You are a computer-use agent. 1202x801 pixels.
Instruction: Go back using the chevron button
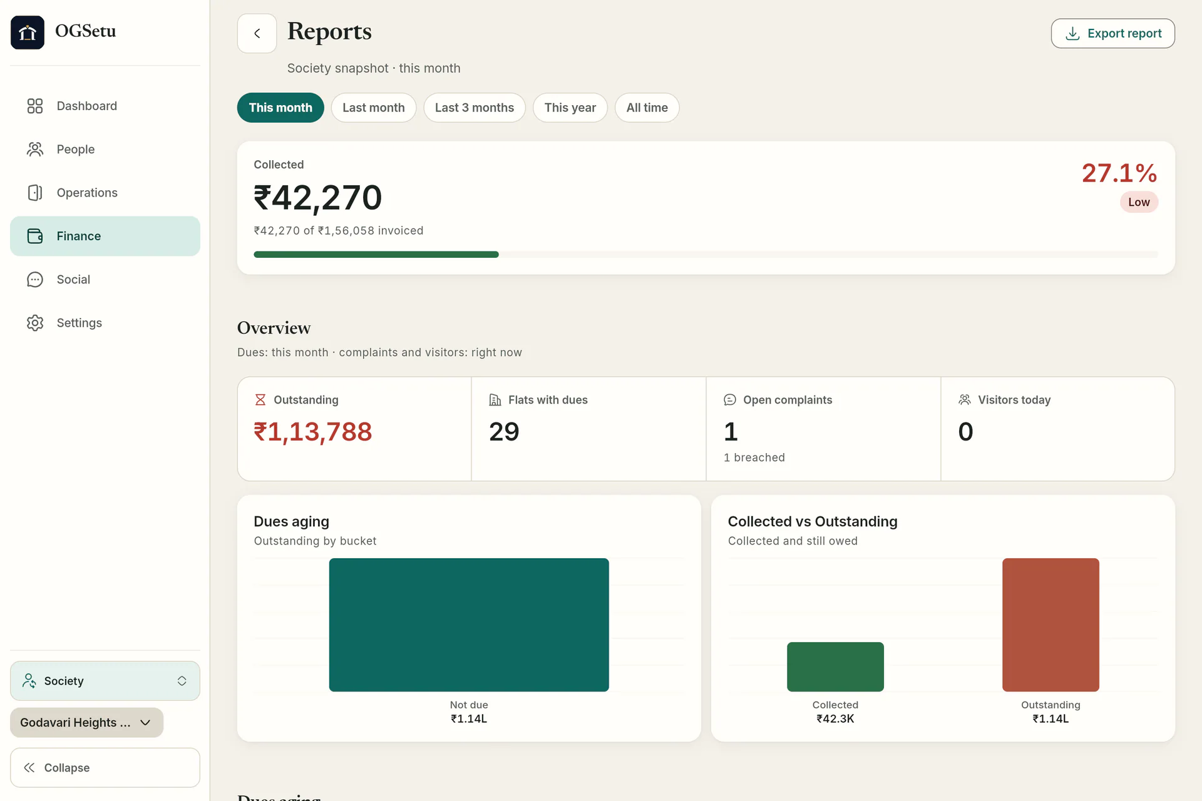(x=257, y=33)
